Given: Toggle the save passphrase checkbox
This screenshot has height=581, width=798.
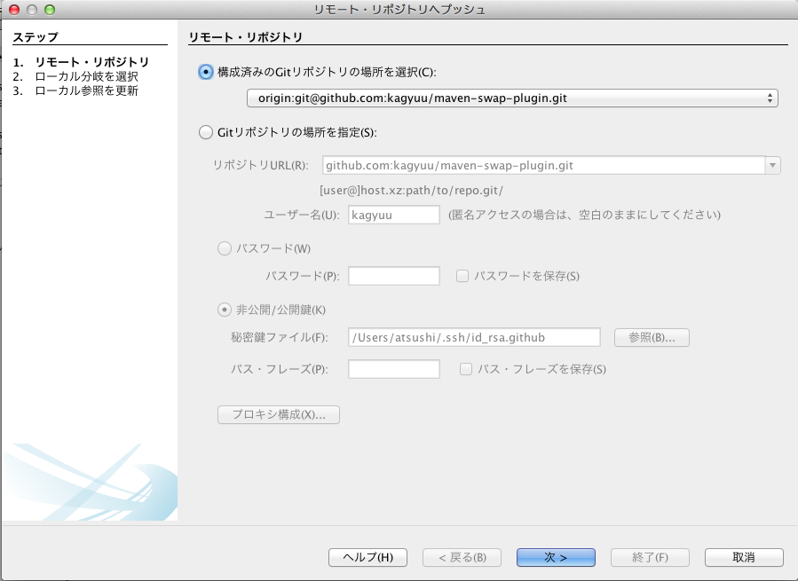Looking at the screenshot, I should coord(466,369).
